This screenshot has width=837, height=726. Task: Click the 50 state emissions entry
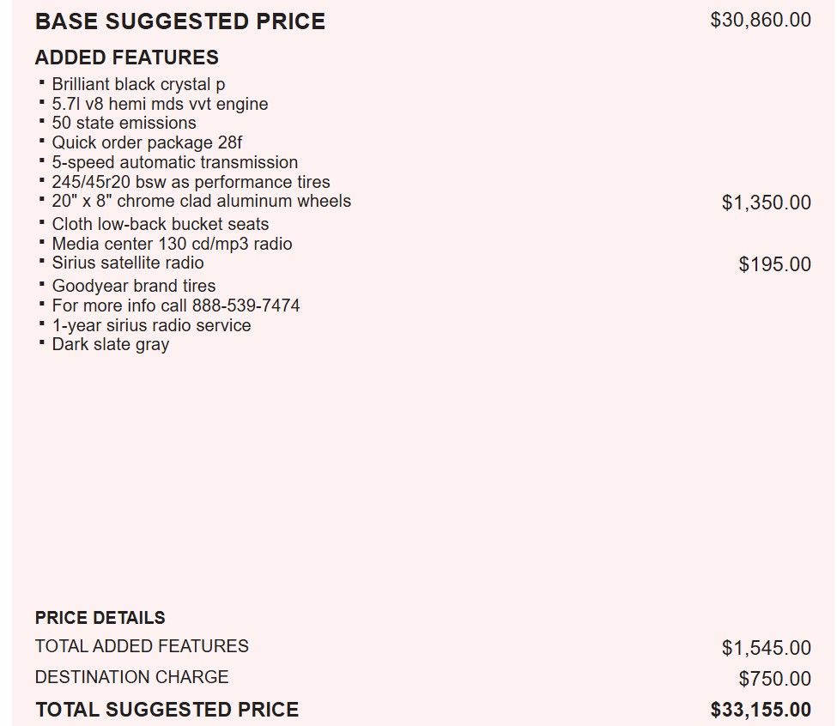(x=124, y=123)
